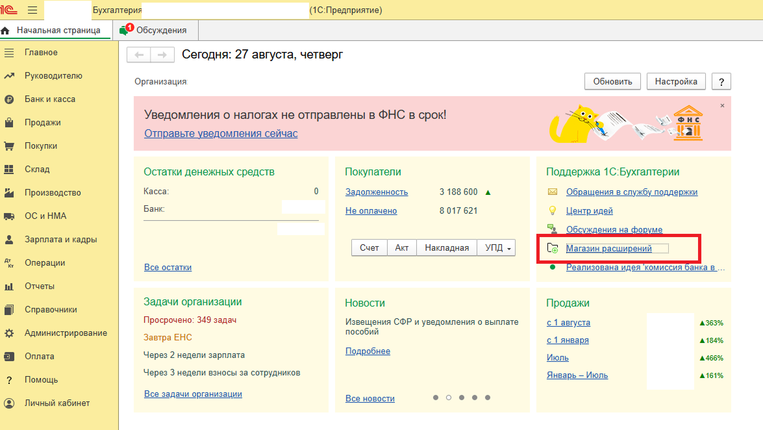Click the Обновить button
The image size is (763, 430).
click(x=612, y=81)
